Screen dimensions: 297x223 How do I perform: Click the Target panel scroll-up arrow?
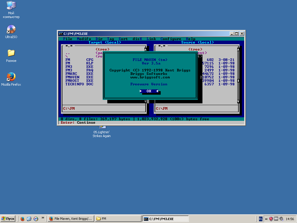click(146, 49)
